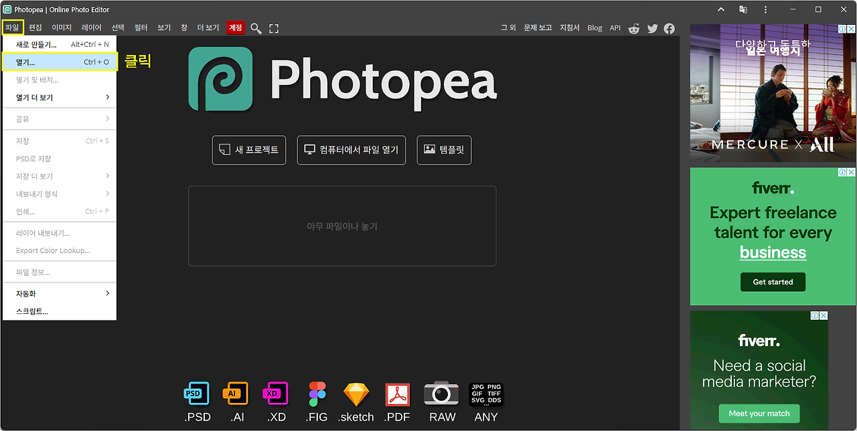Choose 열기... from the file menu

coord(60,62)
